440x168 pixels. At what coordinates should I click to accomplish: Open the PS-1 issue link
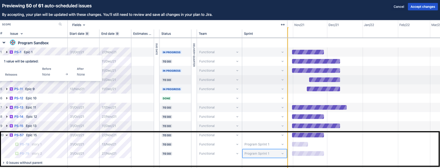(x=18, y=52)
